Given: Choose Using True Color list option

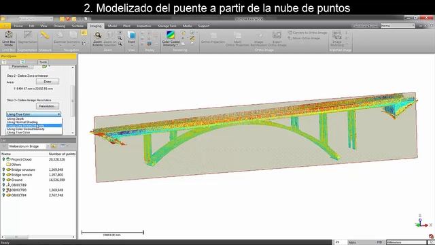Looking at the screenshot, I should pos(34,133).
